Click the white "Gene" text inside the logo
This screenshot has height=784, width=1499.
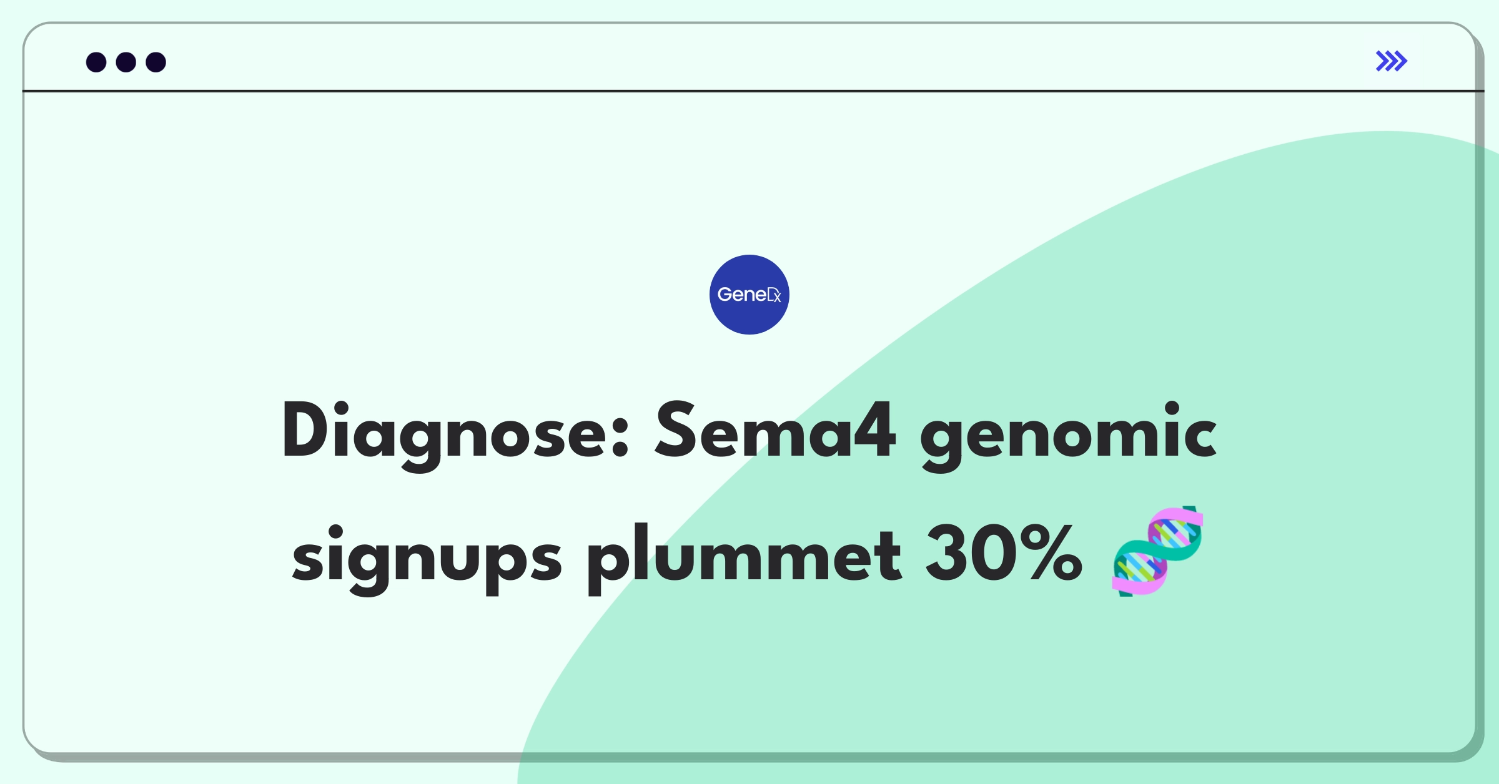(741, 294)
